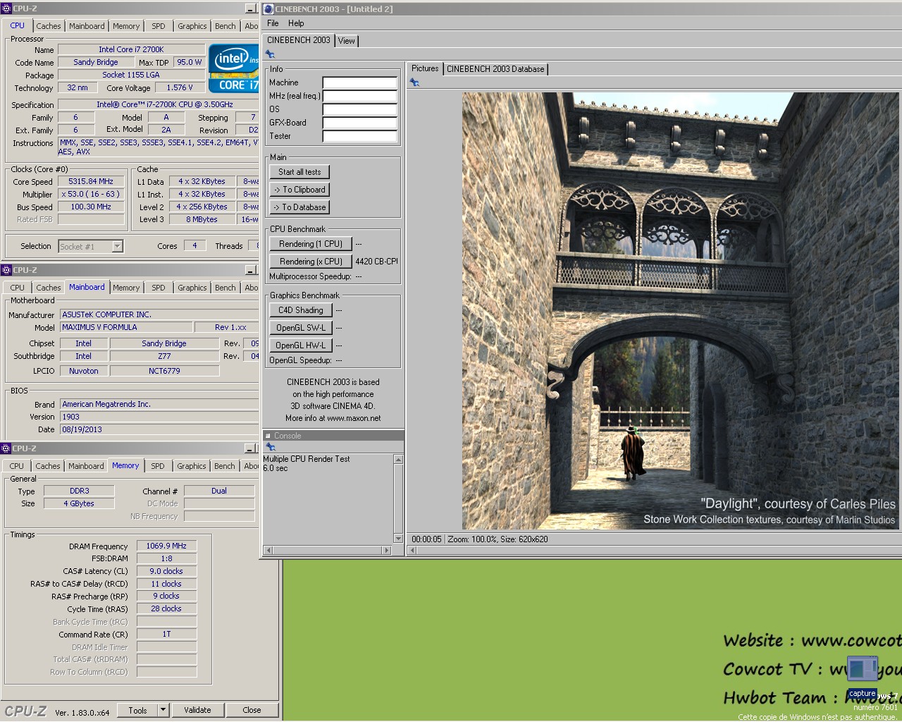The image size is (902, 722).
Task: Click the OpenGL HW-L button
Action: 301,345
